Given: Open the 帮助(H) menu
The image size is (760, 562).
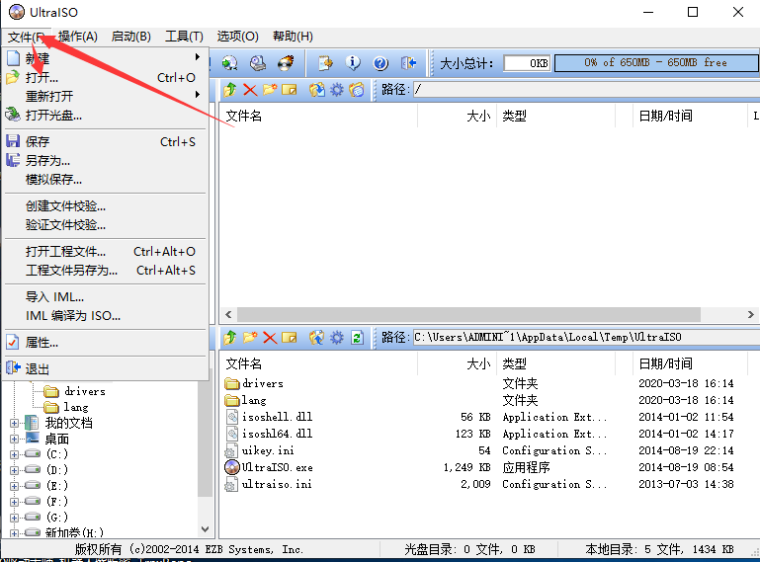Looking at the screenshot, I should [x=293, y=37].
